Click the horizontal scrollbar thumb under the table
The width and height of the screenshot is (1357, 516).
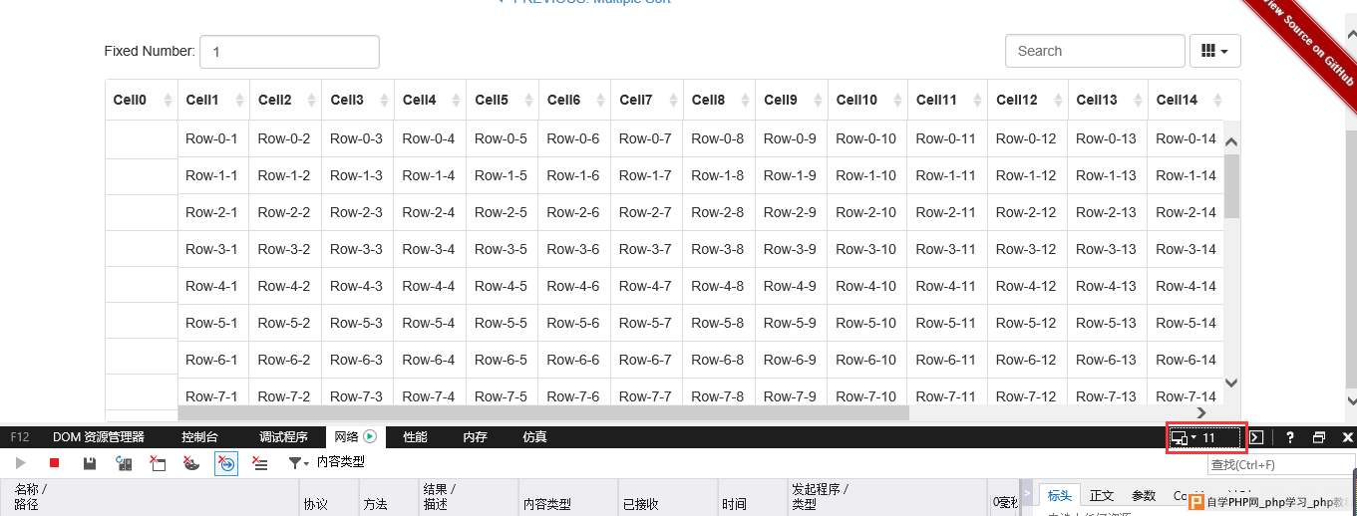(543, 412)
